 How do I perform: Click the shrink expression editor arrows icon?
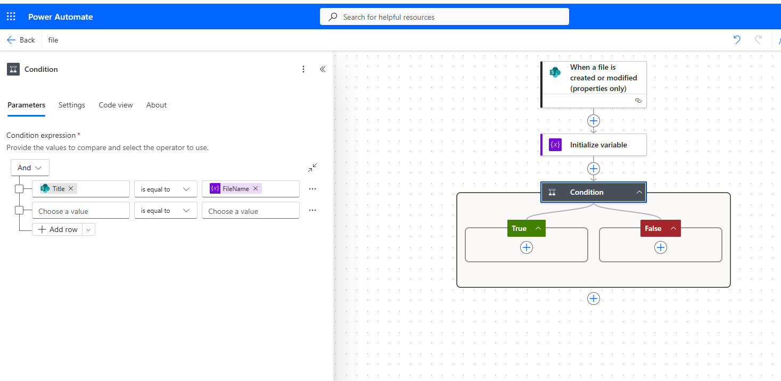(x=313, y=168)
